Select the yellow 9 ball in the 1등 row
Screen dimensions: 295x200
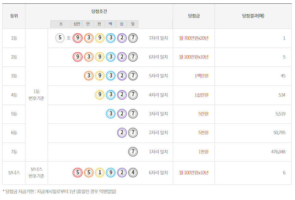[100, 38]
